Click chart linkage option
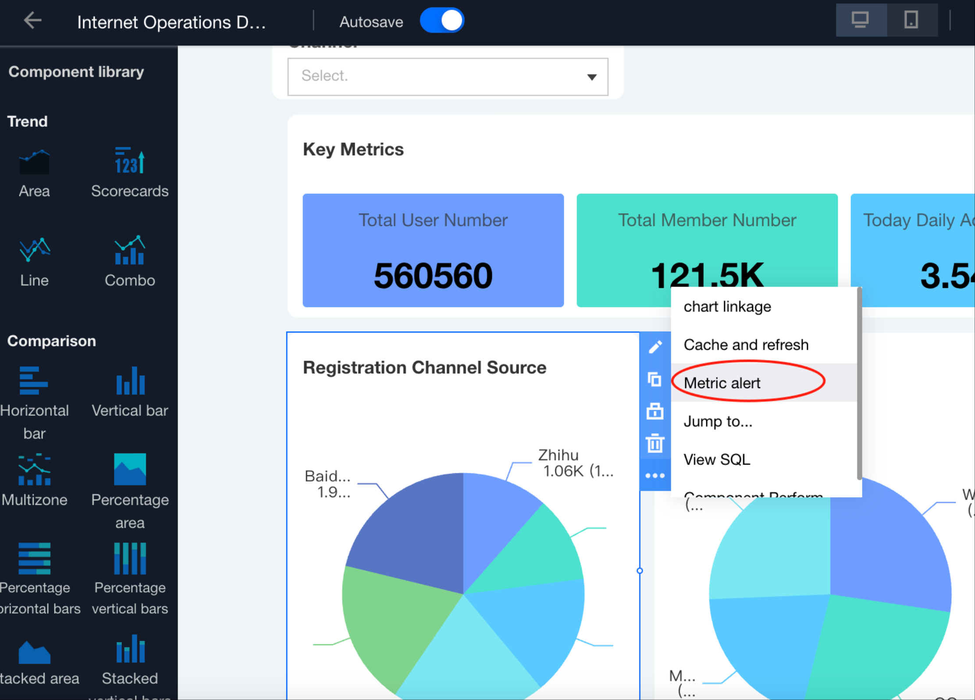The width and height of the screenshot is (975, 700). pyautogui.click(x=727, y=307)
